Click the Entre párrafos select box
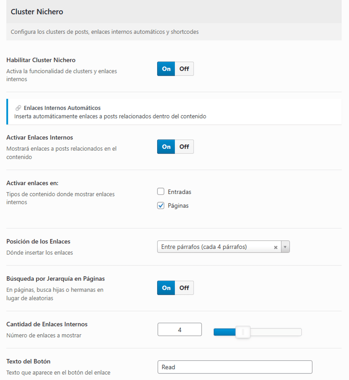Image resolution: width=349 pixels, height=380 pixels. point(215,247)
